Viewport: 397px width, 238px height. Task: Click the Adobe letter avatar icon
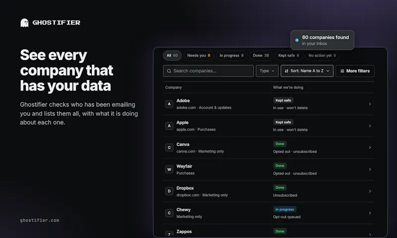169,104
